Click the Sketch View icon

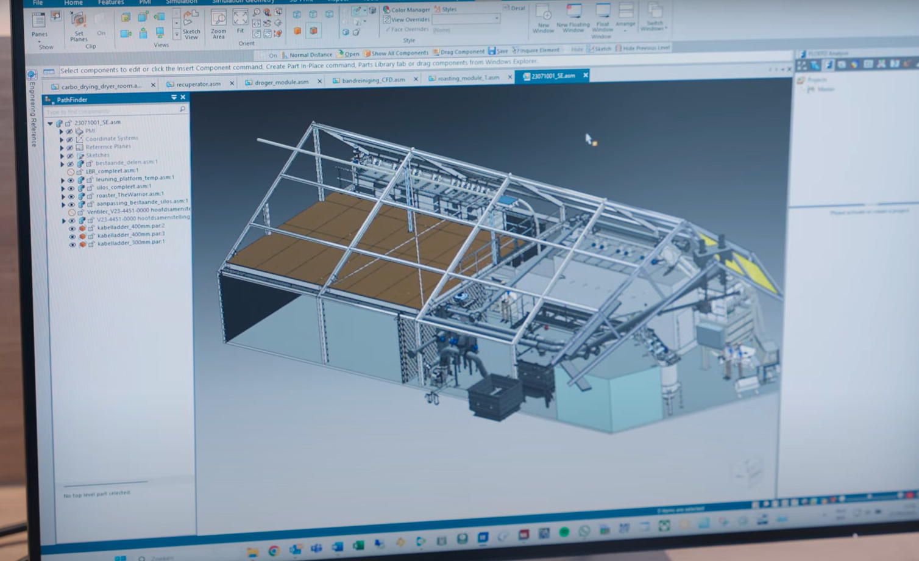point(191,24)
